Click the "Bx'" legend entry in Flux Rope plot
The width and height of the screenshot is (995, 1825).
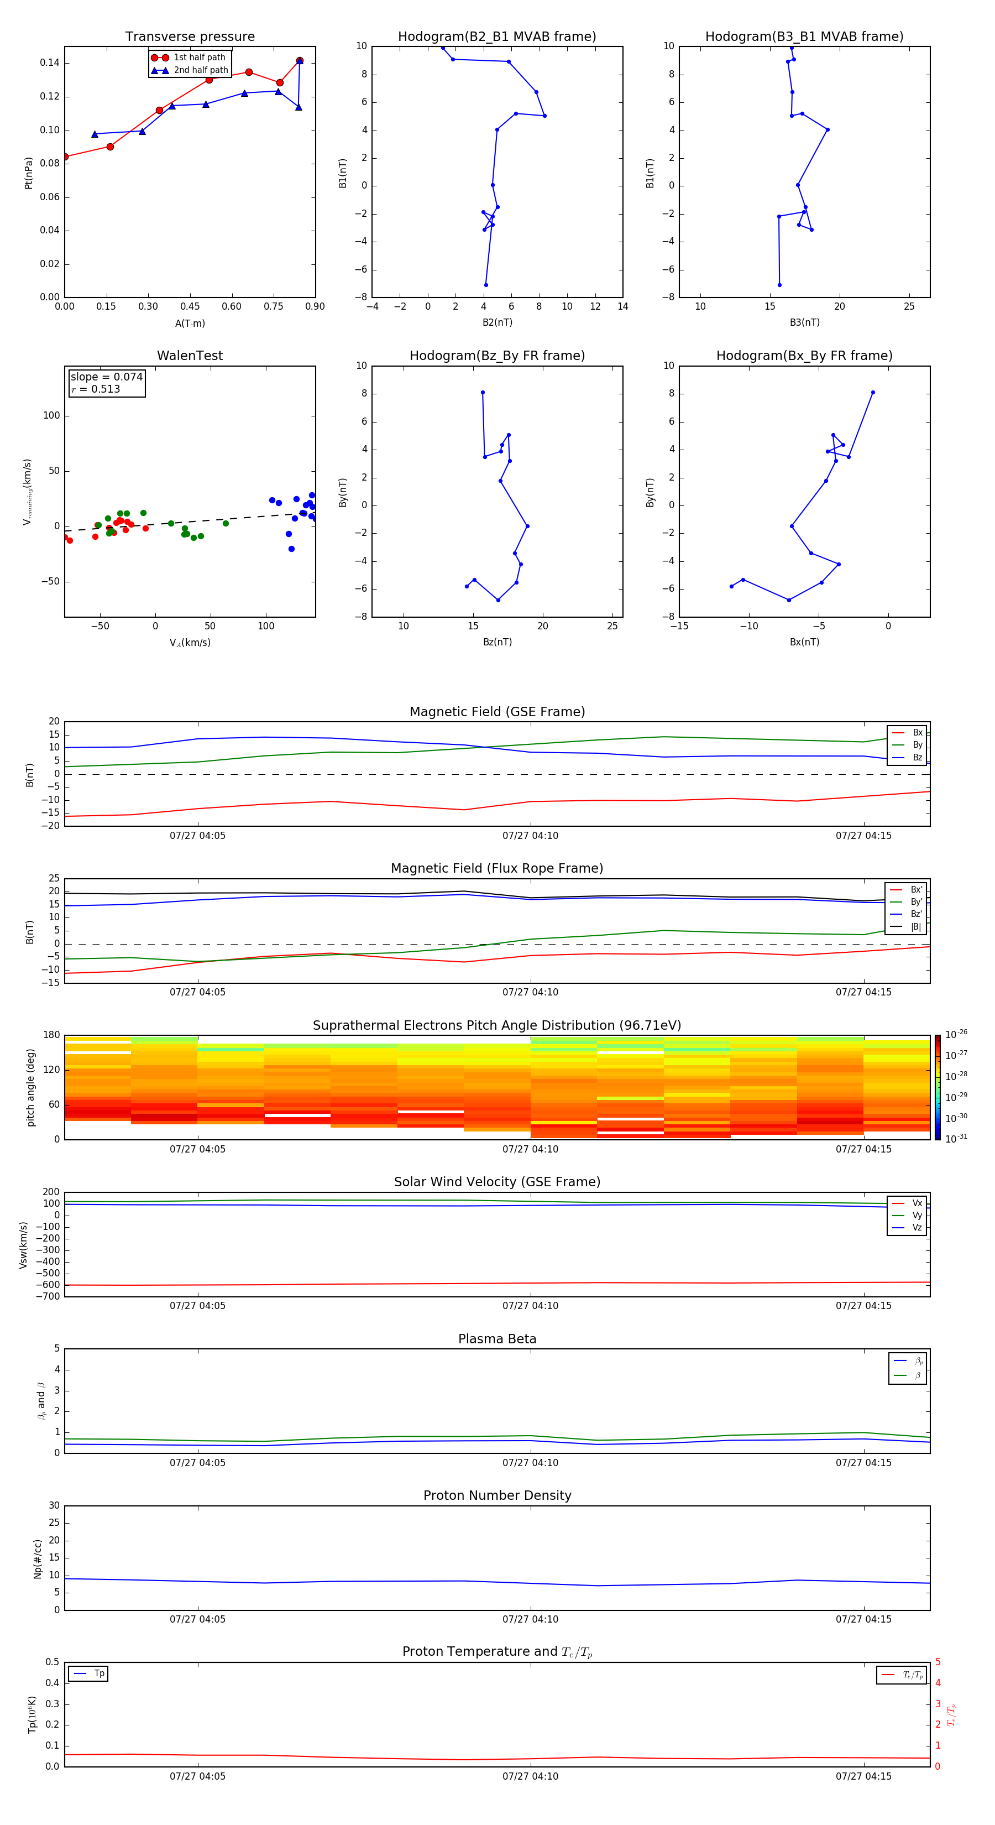[x=907, y=890]
